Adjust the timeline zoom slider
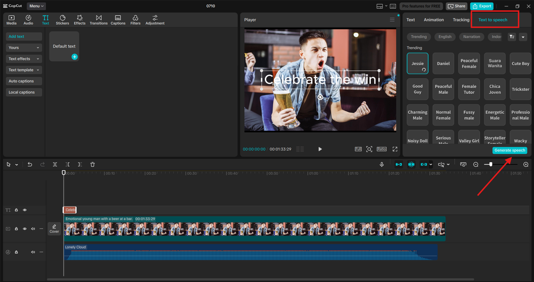534x282 pixels. click(491, 165)
